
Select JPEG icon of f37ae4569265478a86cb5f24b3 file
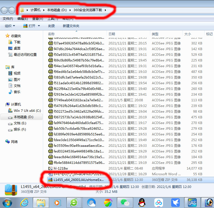tap(50, 43)
